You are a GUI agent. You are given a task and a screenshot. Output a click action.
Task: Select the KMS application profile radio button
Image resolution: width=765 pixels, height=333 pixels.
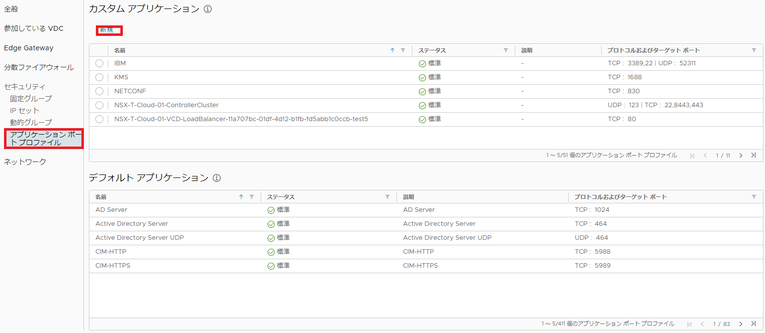point(99,77)
